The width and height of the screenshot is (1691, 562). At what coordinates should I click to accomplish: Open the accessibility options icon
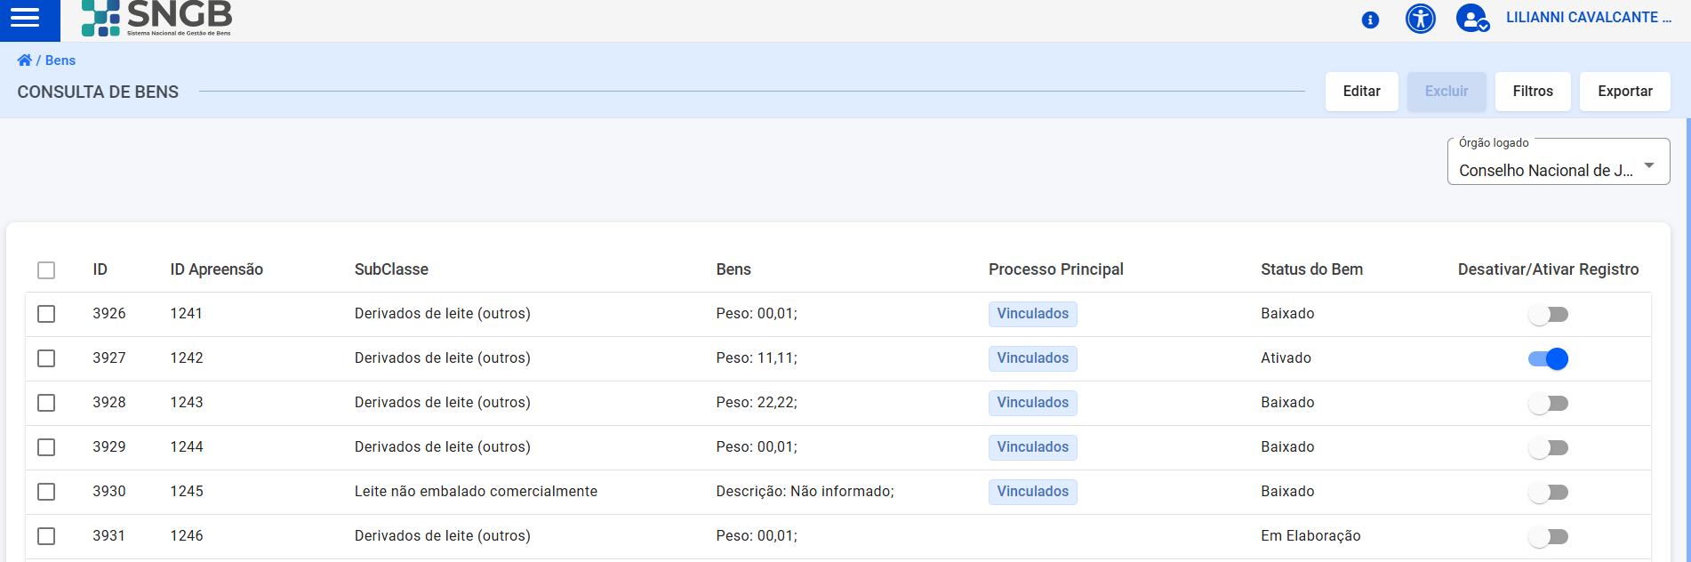1420,19
